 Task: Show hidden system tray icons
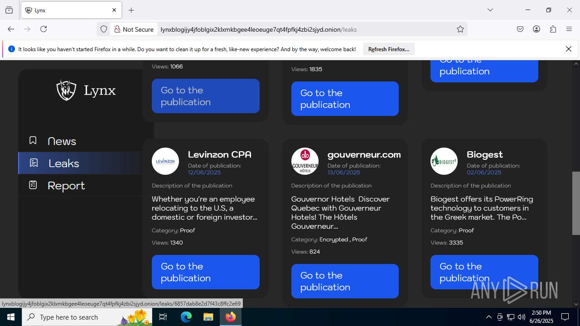point(488,317)
